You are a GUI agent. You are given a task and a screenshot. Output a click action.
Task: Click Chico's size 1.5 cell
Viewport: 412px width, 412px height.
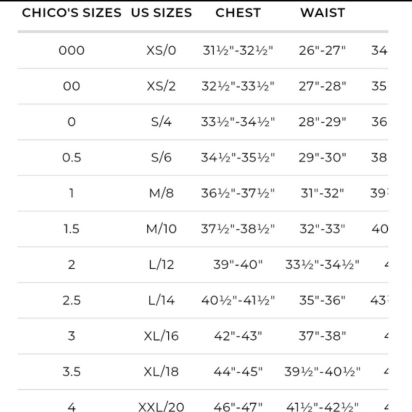[71, 229]
